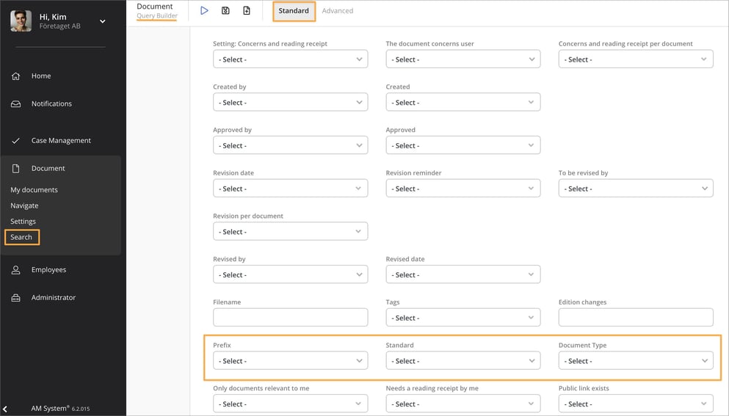Open 'Needs a reading receipt by me' dropdown
729x416 pixels.
tap(463, 404)
